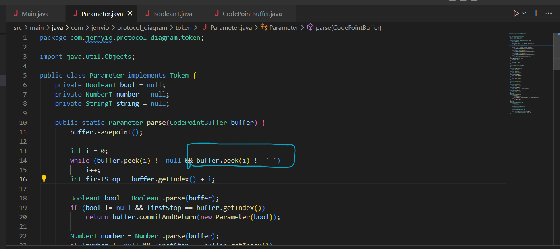Click the 'while' keyword on line 14
This screenshot has height=249, width=560.
(x=80, y=160)
